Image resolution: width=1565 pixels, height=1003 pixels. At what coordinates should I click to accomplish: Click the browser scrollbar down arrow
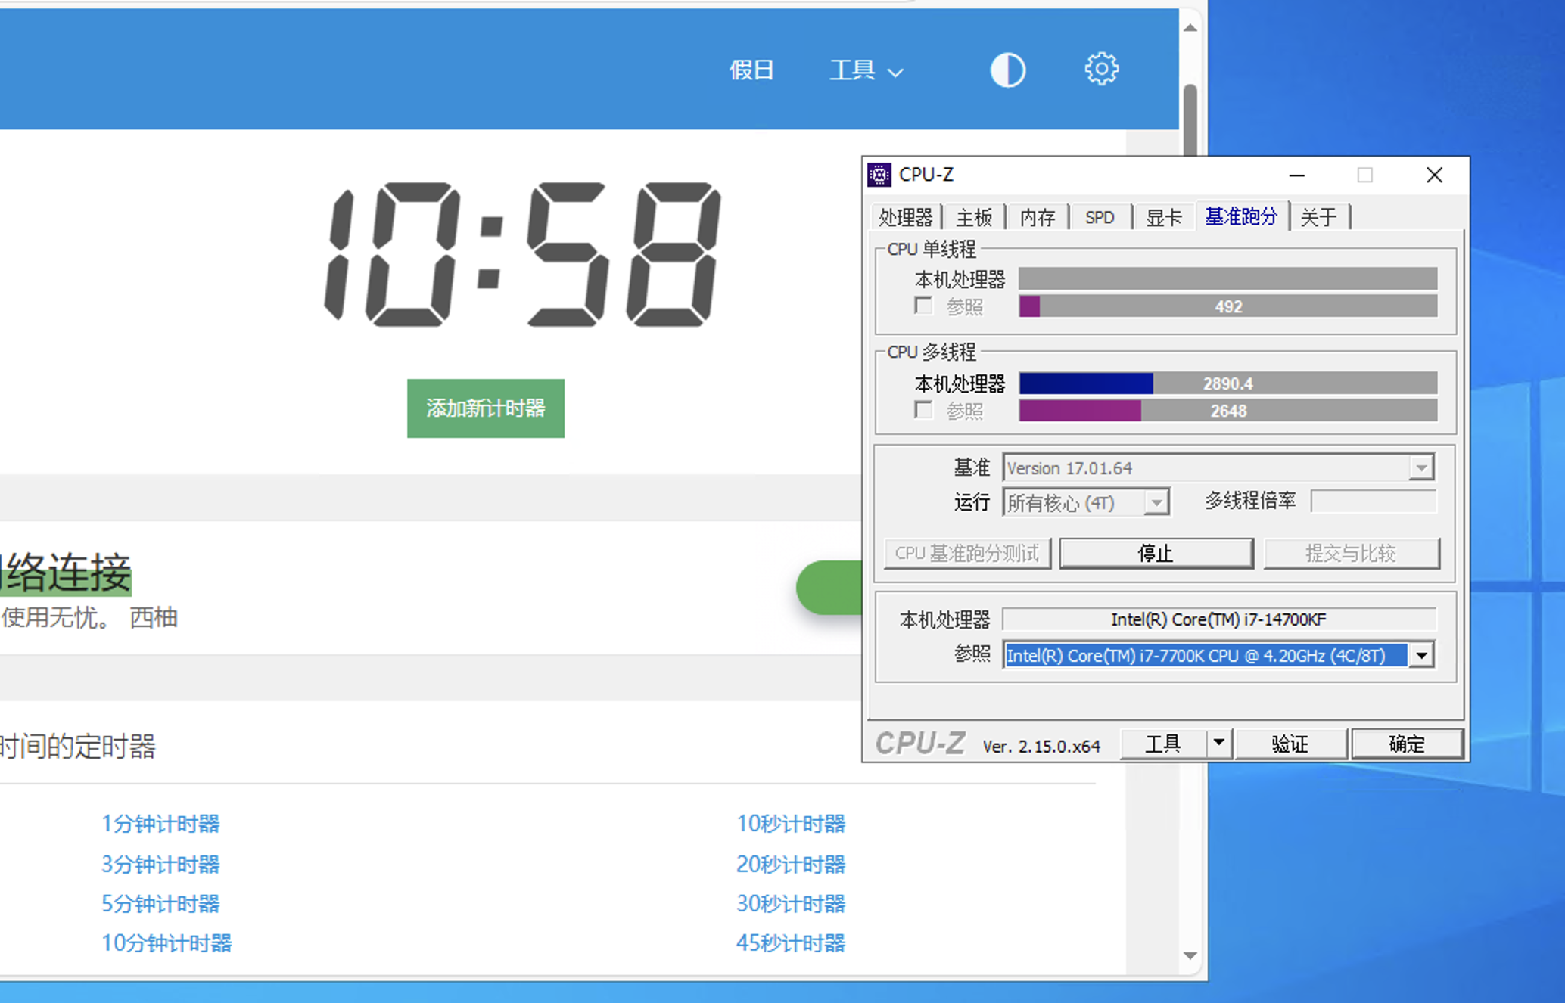1190,955
